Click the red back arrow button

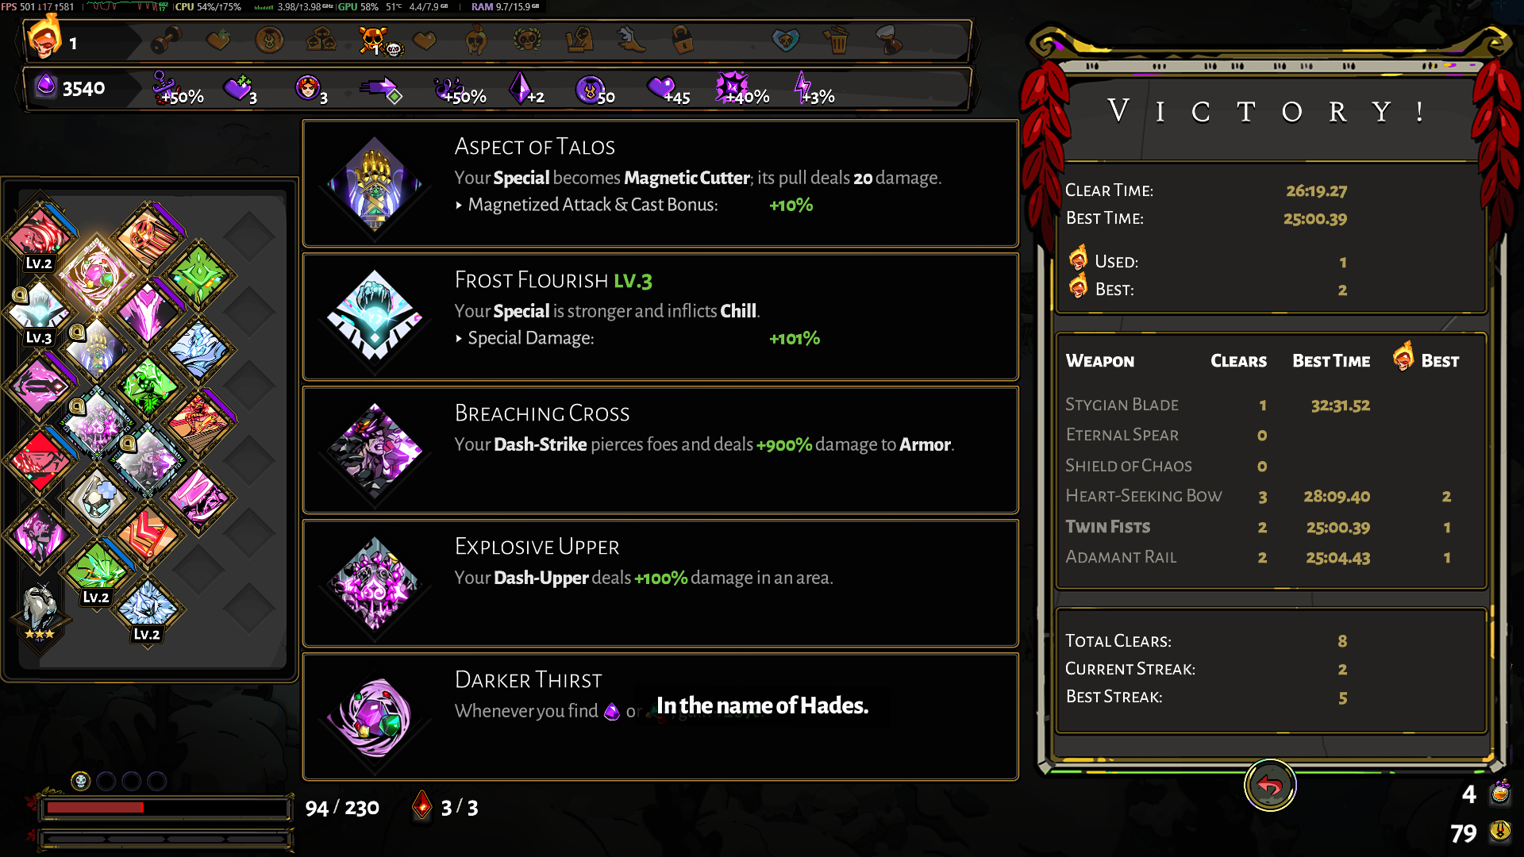tap(1269, 786)
